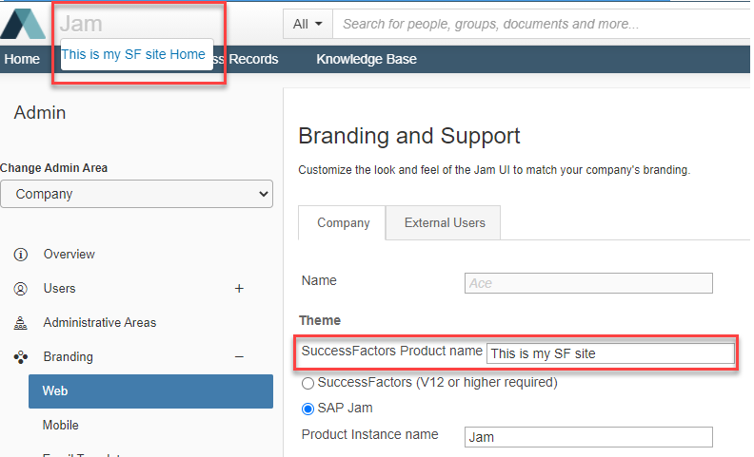Open the Users admin section
The width and height of the screenshot is (754, 457).
(60, 288)
